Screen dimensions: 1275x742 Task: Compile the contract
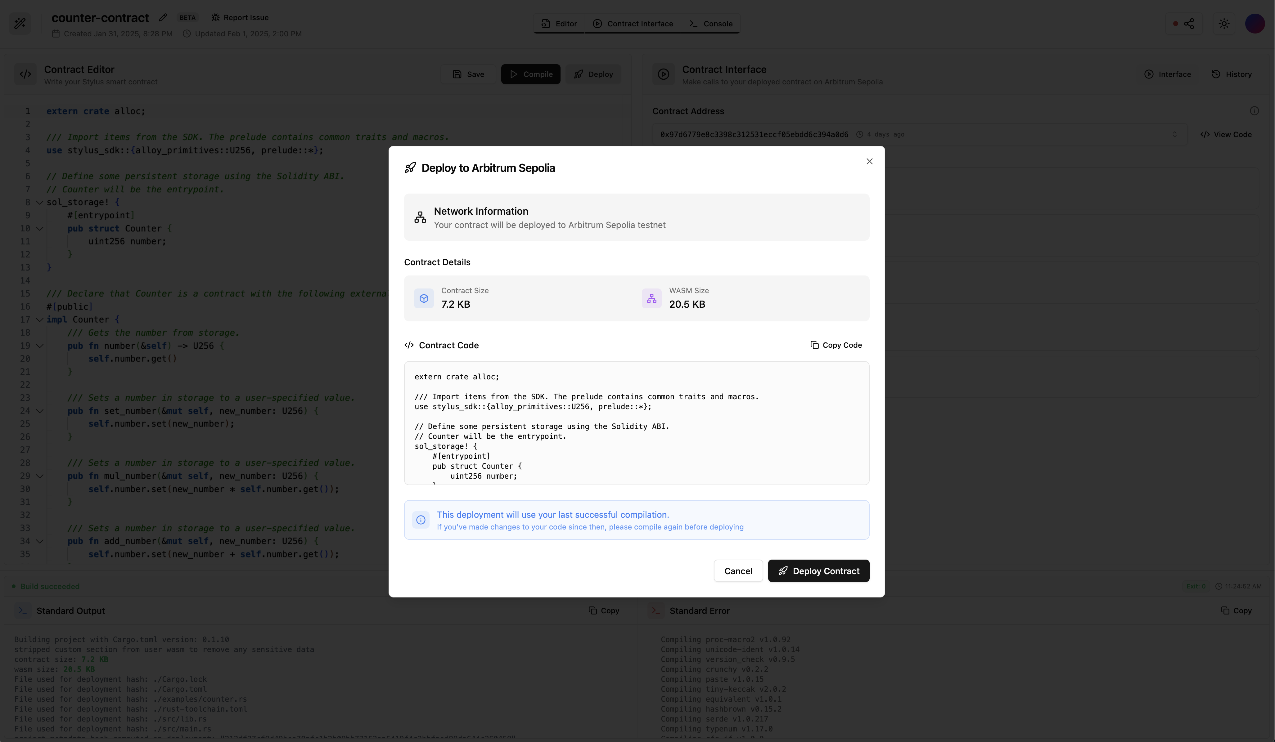click(531, 74)
